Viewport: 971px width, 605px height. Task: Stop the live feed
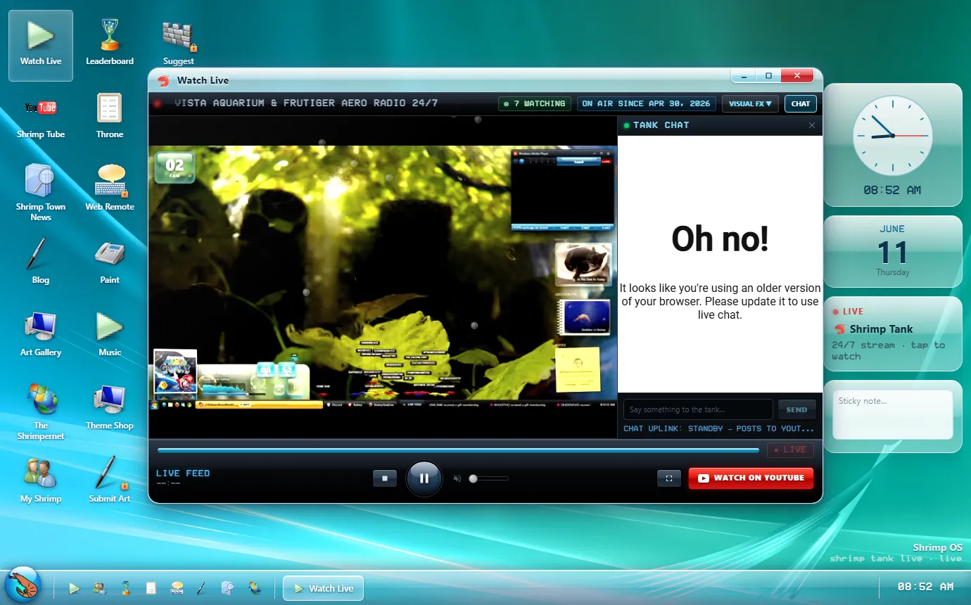pos(385,478)
